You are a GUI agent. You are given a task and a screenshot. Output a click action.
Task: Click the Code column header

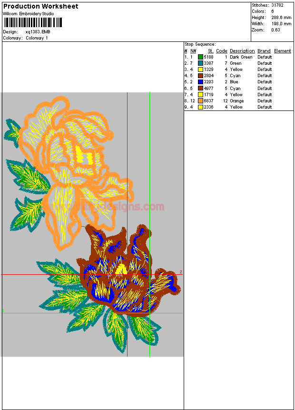[x=221, y=51]
